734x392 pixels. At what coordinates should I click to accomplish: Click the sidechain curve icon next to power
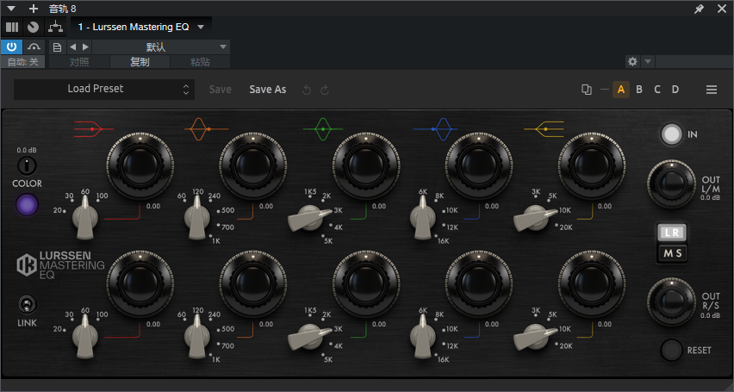[x=34, y=47]
